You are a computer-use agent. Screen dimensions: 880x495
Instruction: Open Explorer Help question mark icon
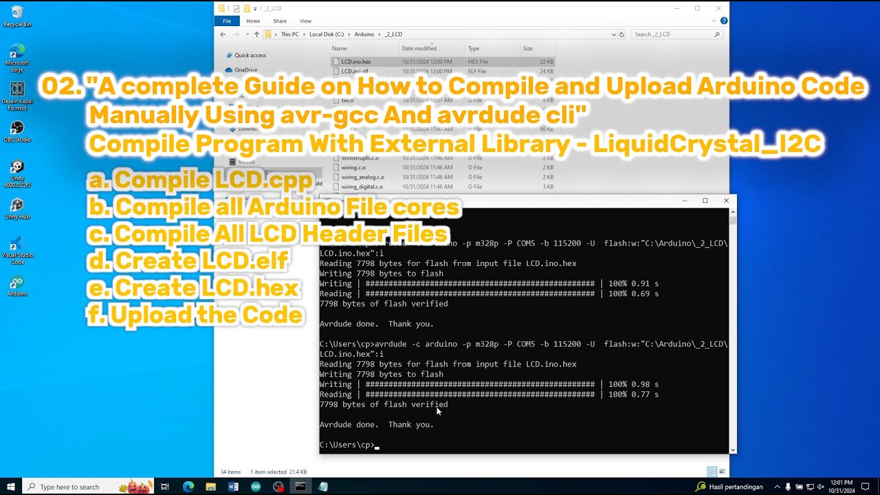coord(723,21)
